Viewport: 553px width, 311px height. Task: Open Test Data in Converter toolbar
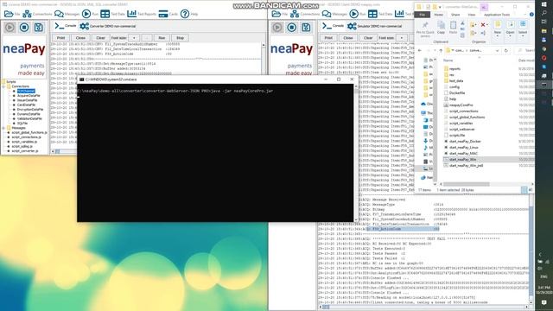click(112, 14)
